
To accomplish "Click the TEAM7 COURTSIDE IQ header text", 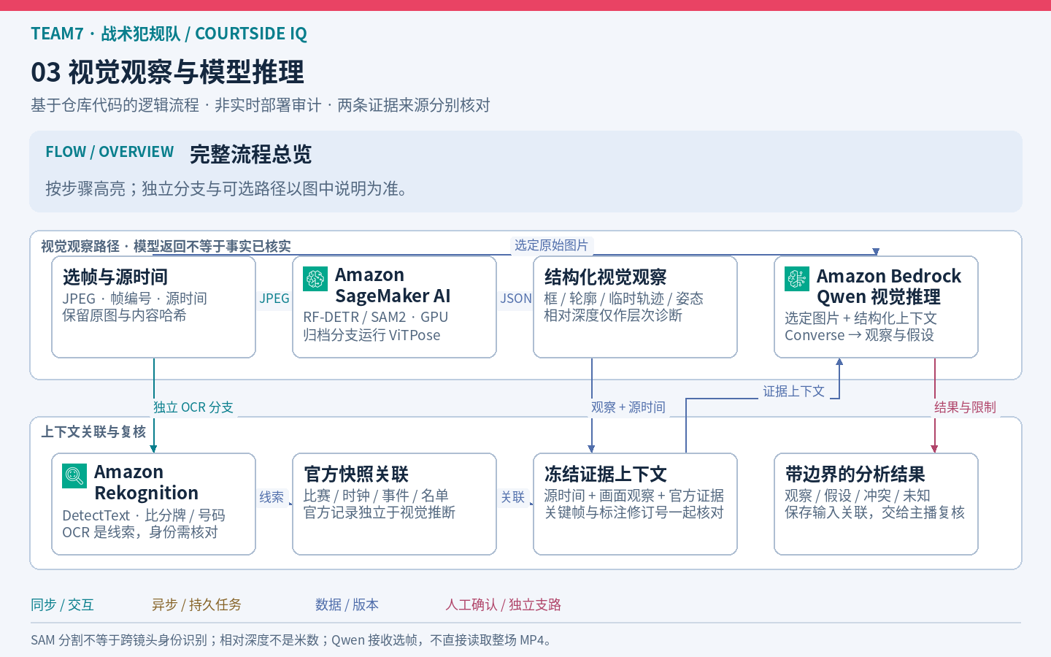I will pos(169,34).
